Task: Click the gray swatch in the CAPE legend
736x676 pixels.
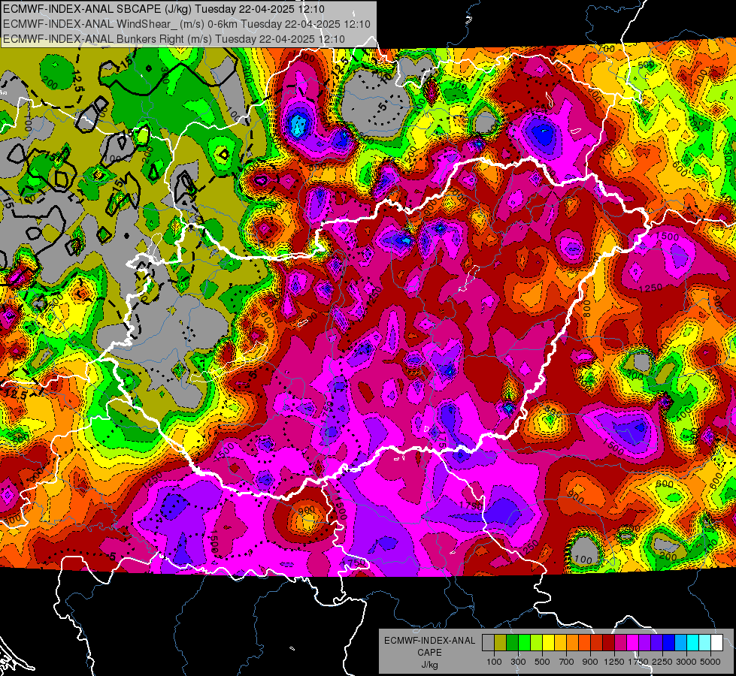Action: pyautogui.click(x=488, y=642)
